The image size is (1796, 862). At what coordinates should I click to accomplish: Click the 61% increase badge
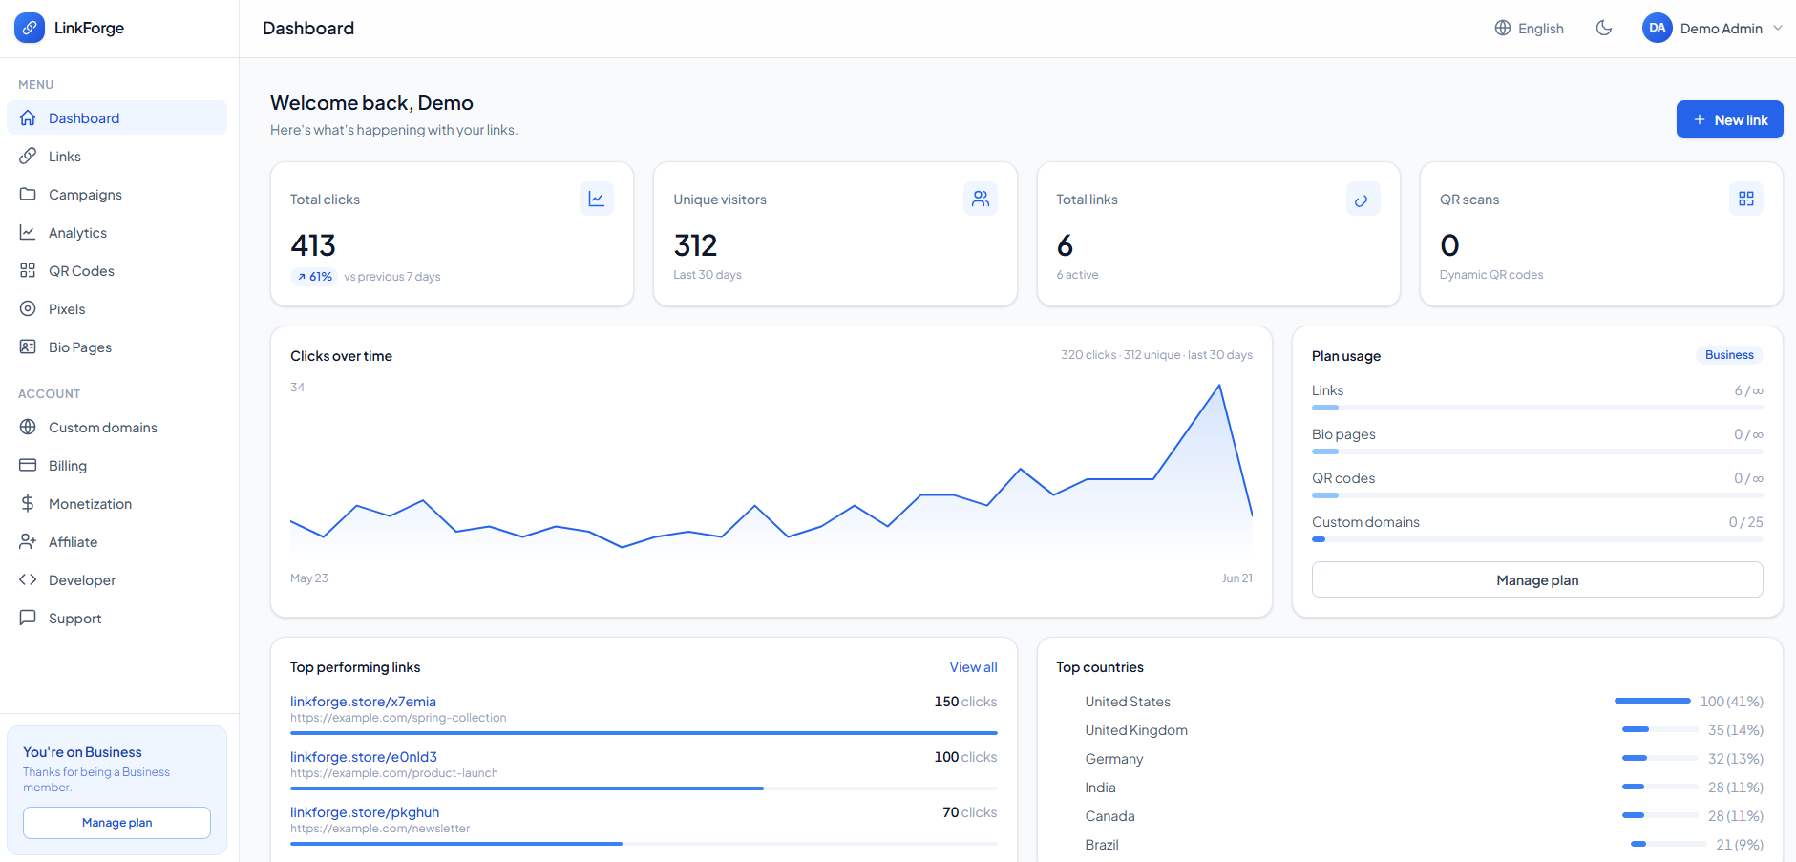pyautogui.click(x=314, y=276)
